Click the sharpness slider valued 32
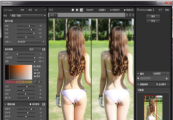The height and width of the screenshot is (120, 173). [26, 109]
